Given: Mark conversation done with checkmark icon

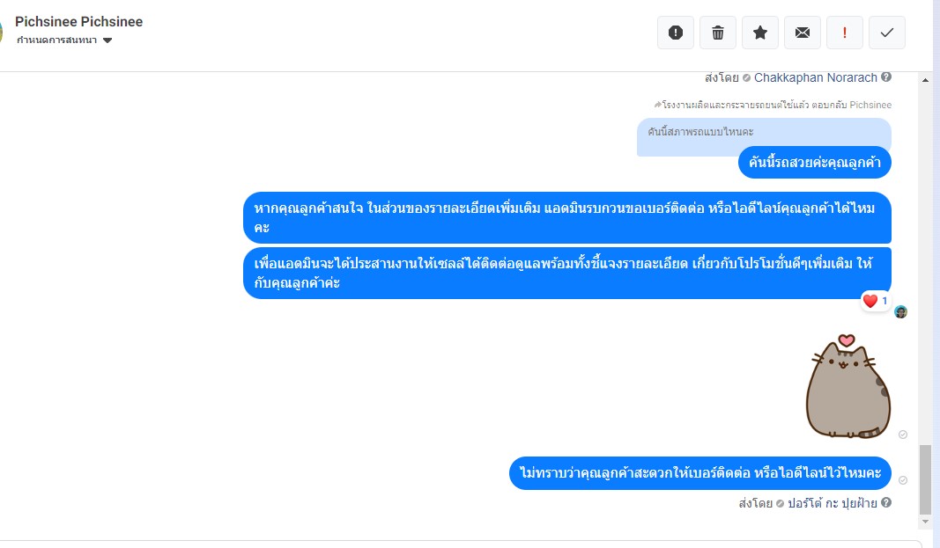Looking at the screenshot, I should click(x=887, y=33).
